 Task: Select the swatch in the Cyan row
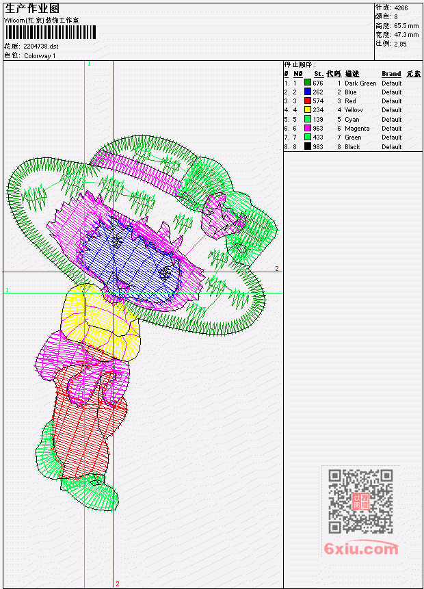[x=308, y=119]
